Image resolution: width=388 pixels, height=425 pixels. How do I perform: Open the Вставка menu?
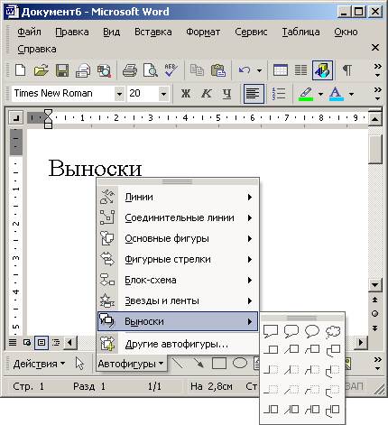153,32
